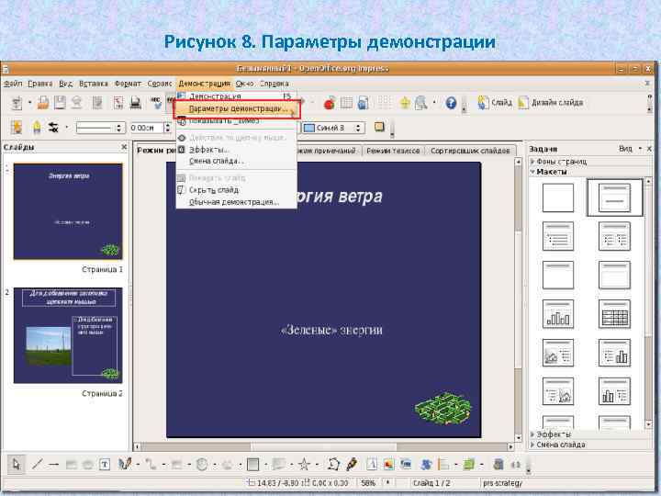Select the Text tool (T icon)
Image resolution: width=661 pixels, height=496 pixels.
105,465
